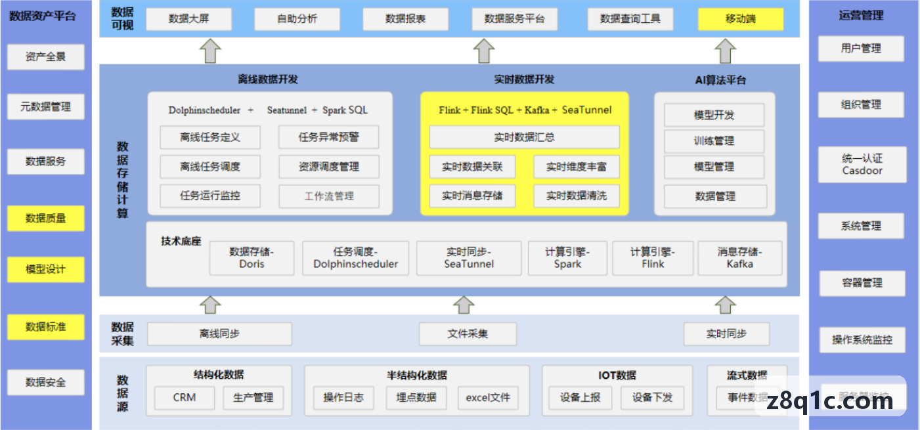Select the 设备下发 box
920x430 pixels.
click(653, 397)
